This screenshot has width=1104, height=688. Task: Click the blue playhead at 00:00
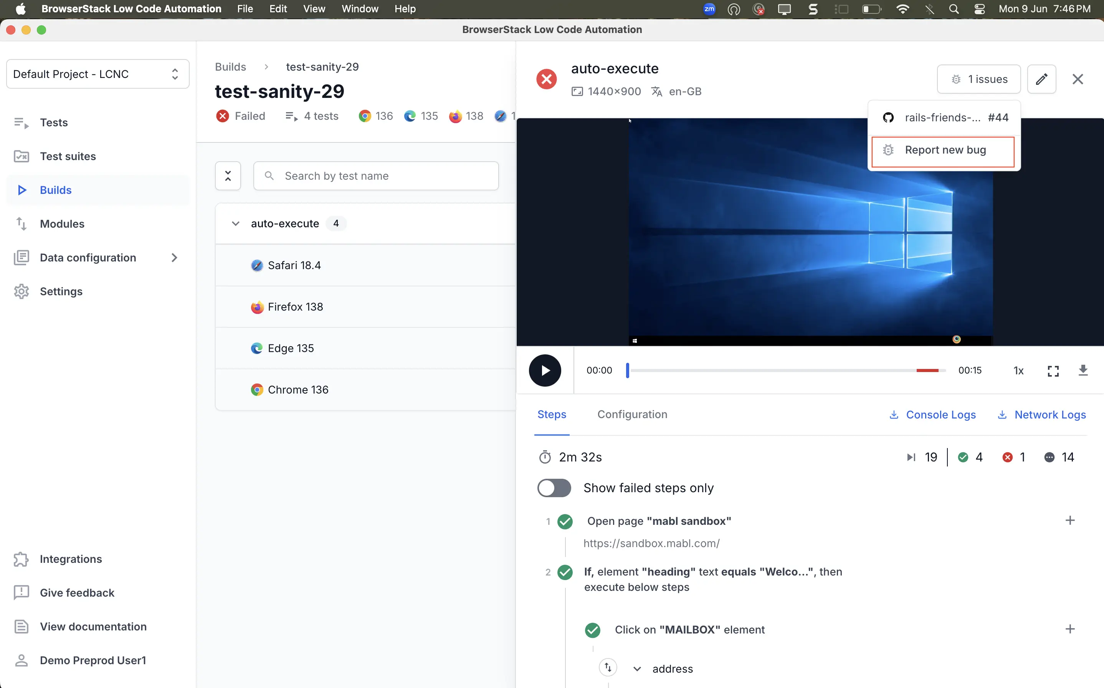[628, 370]
